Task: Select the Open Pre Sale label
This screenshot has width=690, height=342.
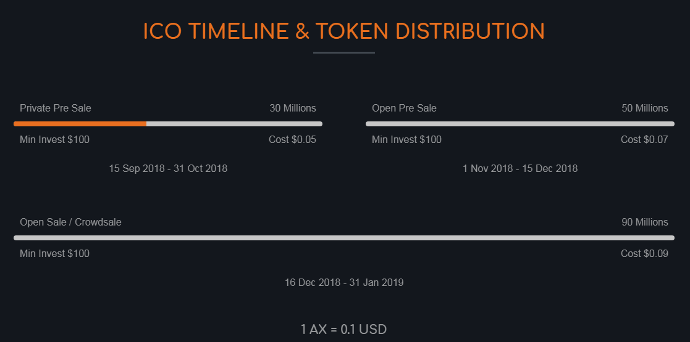Action: pos(404,108)
